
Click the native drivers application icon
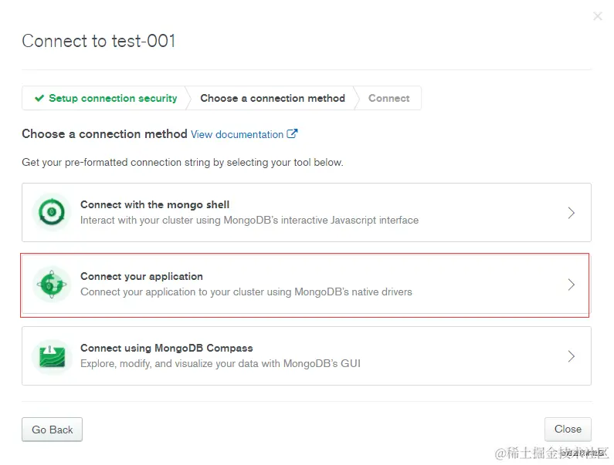pos(52,284)
